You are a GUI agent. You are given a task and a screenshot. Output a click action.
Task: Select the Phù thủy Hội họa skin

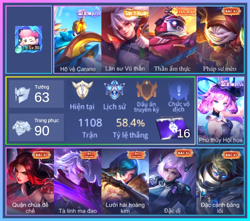(x=221, y=110)
